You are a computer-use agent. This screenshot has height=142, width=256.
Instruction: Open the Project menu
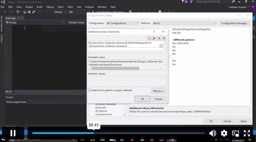(29, 7)
